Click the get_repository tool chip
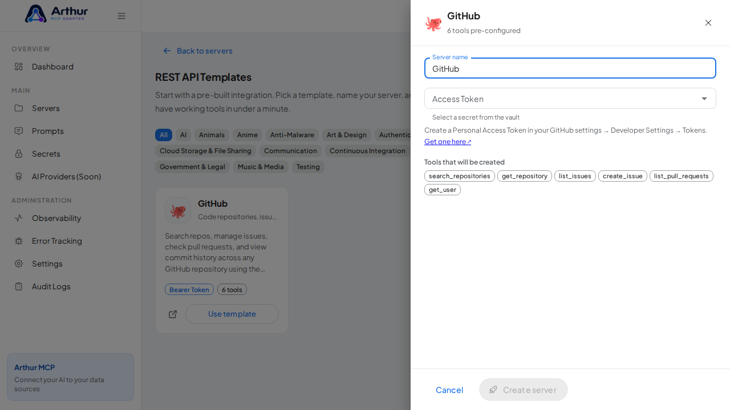 [x=525, y=176]
